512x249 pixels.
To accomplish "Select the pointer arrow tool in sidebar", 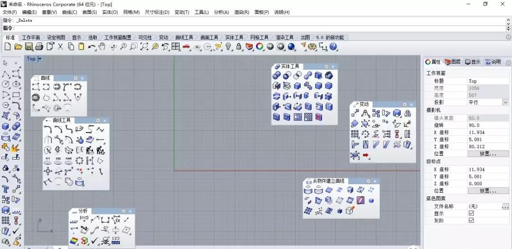I will coord(5,63).
